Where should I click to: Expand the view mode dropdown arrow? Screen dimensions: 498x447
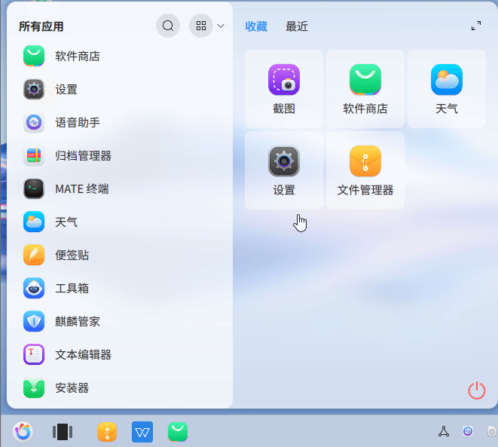pos(221,26)
